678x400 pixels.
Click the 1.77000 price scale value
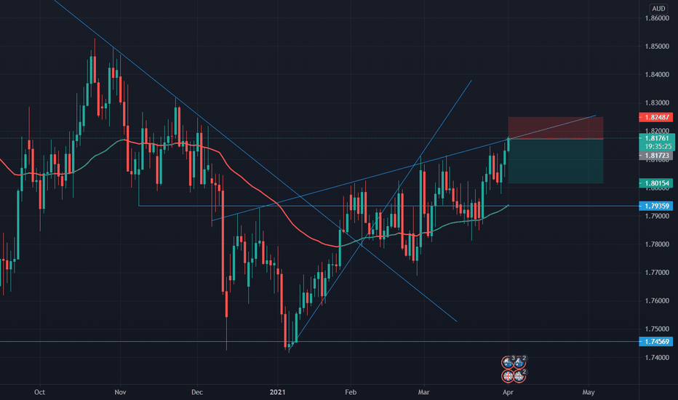657,273
